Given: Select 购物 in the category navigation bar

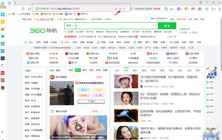Looking at the screenshot, I should (x=104, y=42).
